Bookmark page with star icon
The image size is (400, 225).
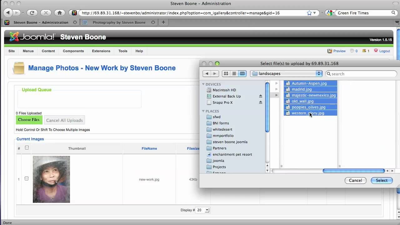point(309,13)
